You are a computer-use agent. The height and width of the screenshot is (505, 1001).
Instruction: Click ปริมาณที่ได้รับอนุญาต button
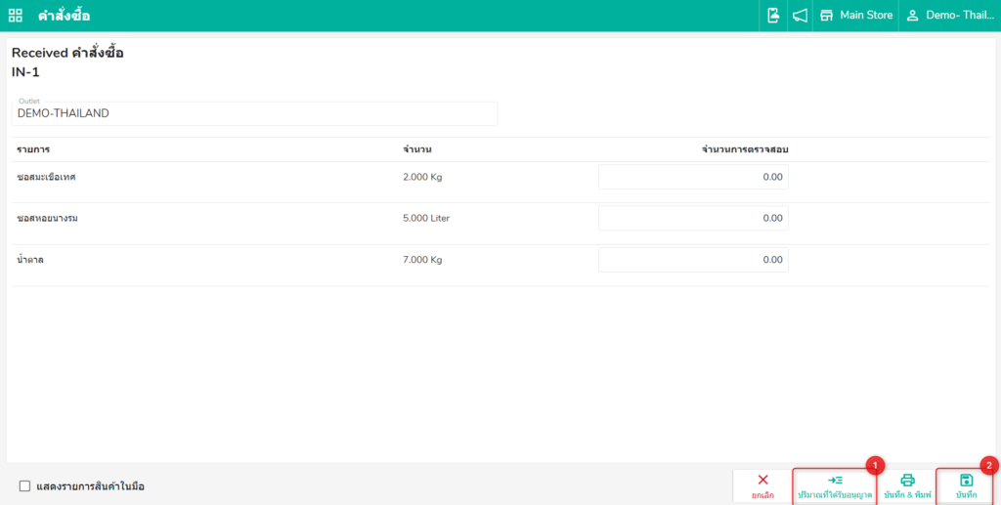tap(835, 486)
